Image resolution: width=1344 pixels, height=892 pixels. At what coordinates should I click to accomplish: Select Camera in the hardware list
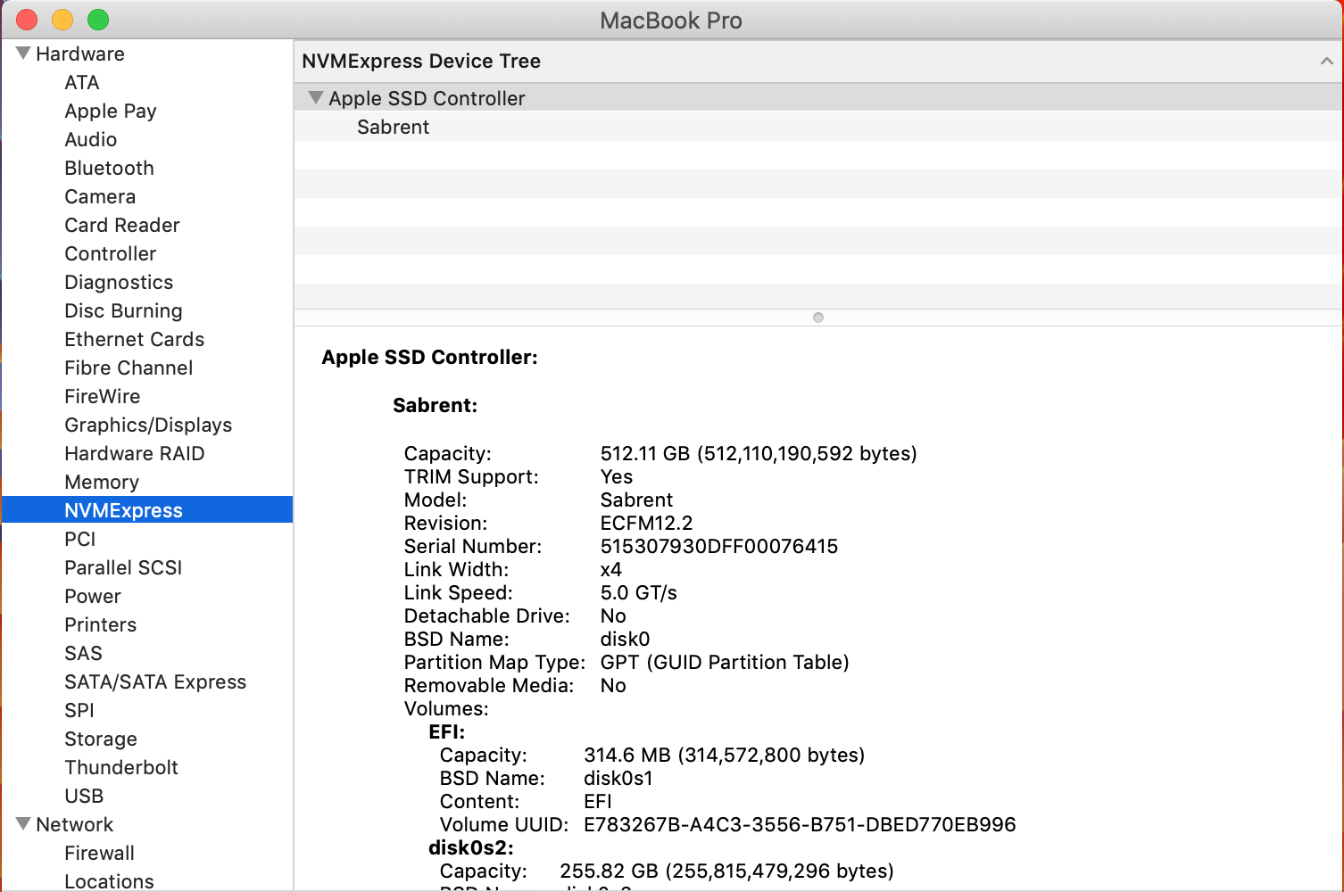[100, 196]
